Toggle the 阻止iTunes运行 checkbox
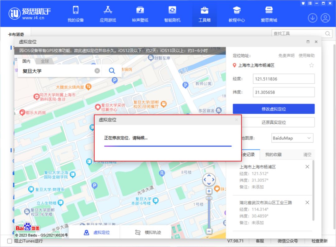The image size is (336, 247). [x=10, y=241]
